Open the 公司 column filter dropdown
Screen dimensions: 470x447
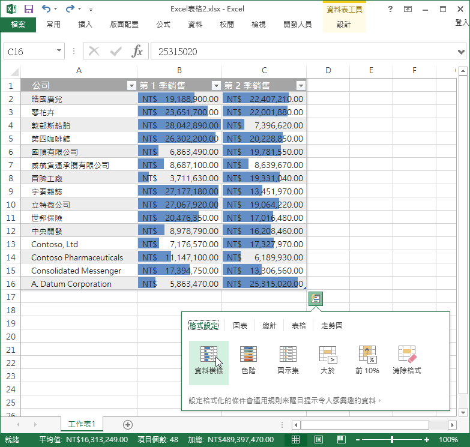(131, 86)
